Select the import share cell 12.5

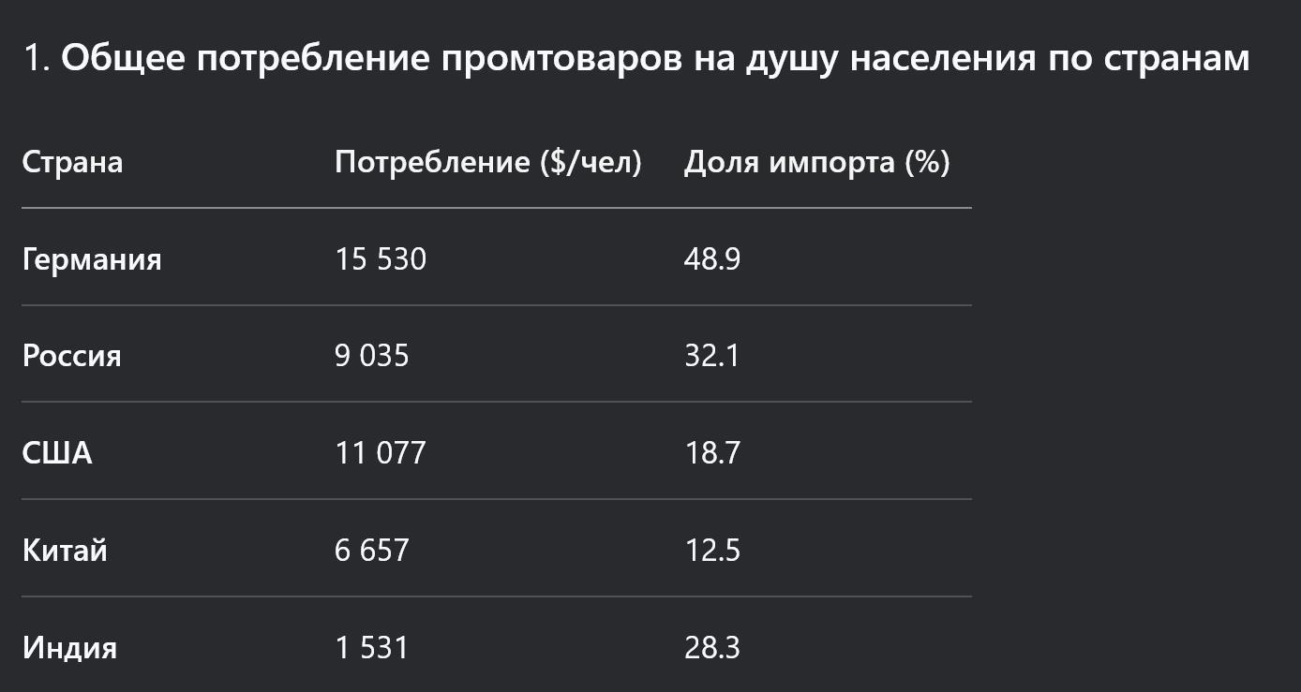(x=711, y=550)
